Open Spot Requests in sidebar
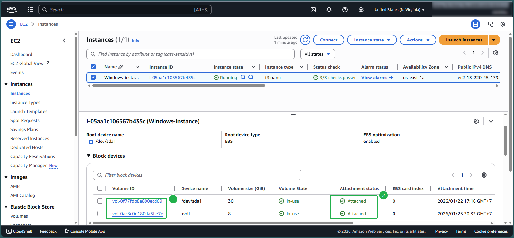Image resolution: width=514 pixels, height=238 pixels. 25,120
